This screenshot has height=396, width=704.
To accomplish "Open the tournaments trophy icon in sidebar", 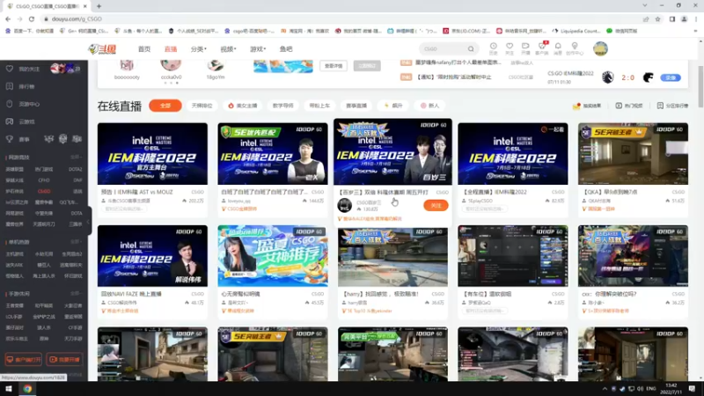I will [10, 139].
